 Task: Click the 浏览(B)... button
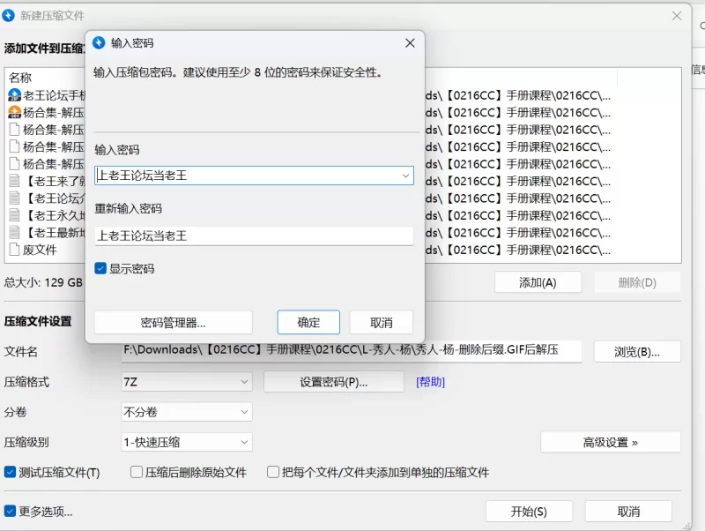point(637,351)
